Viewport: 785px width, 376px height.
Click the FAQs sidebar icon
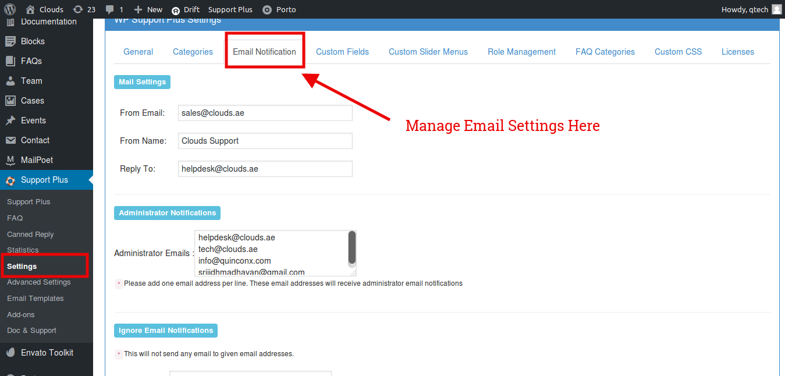[x=10, y=61]
